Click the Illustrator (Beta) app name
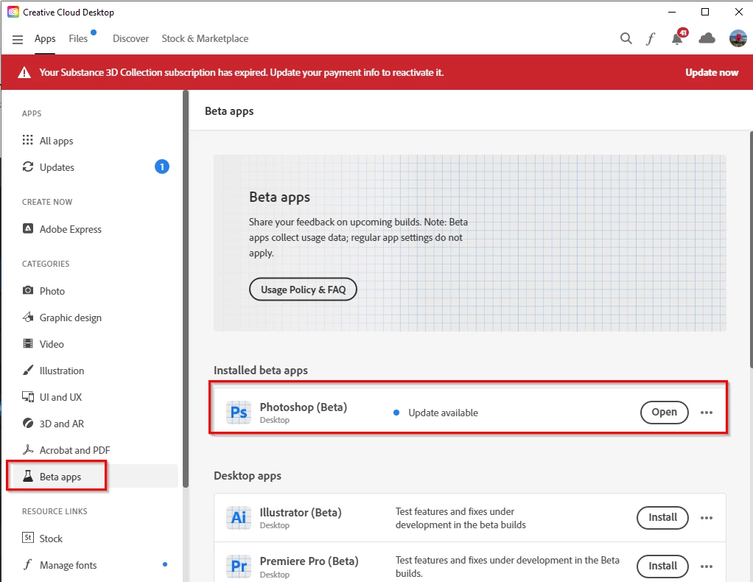 click(x=301, y=512)
